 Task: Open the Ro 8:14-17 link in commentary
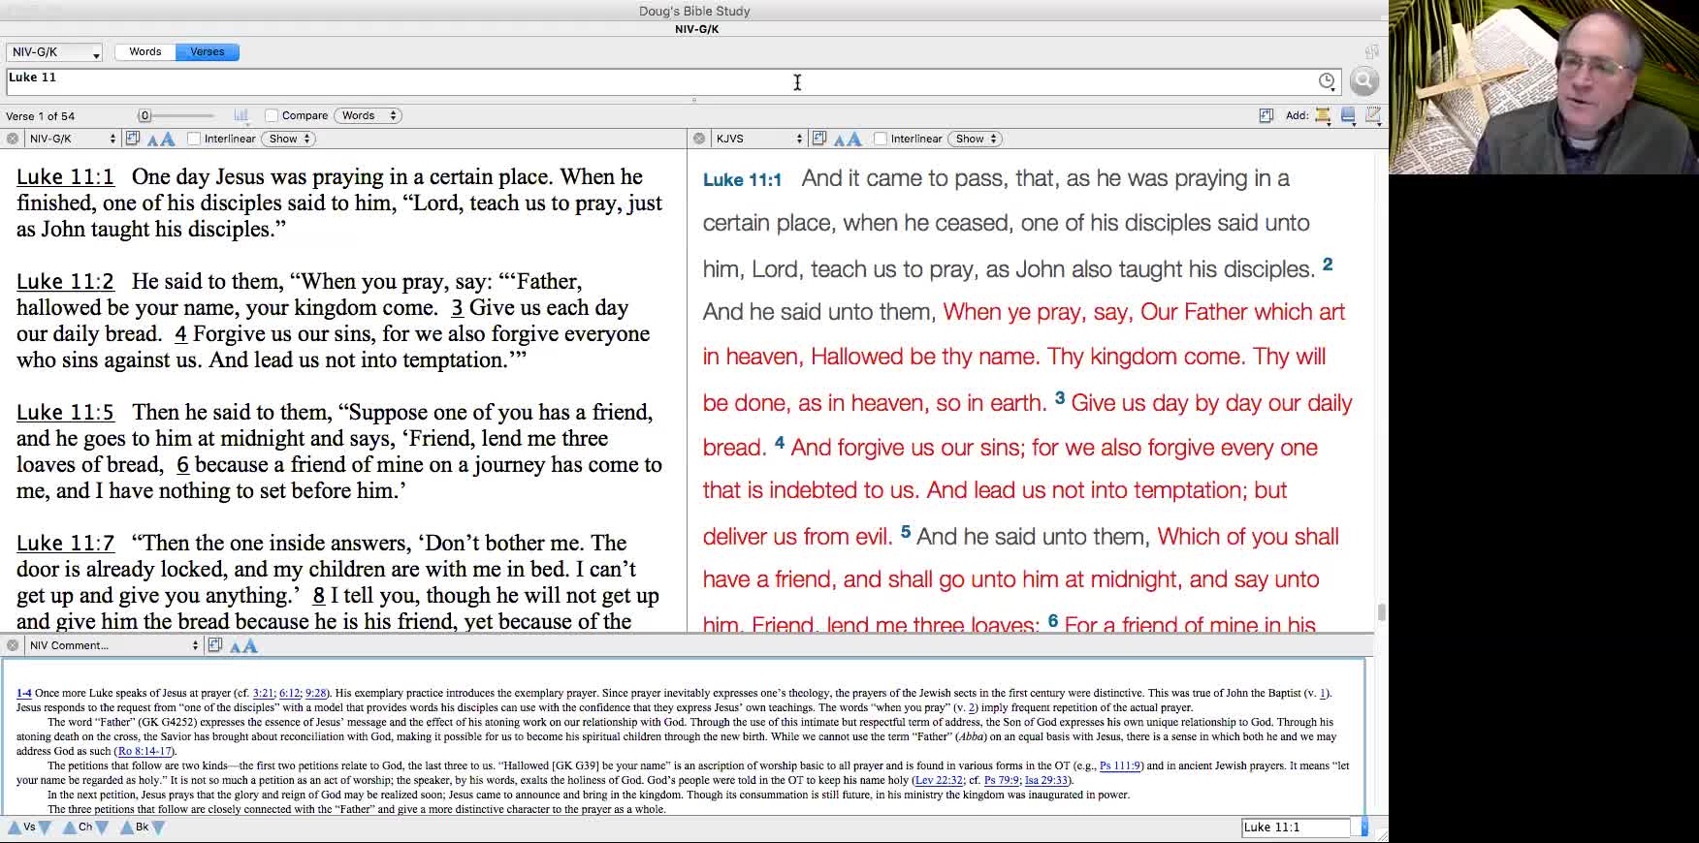144,751
